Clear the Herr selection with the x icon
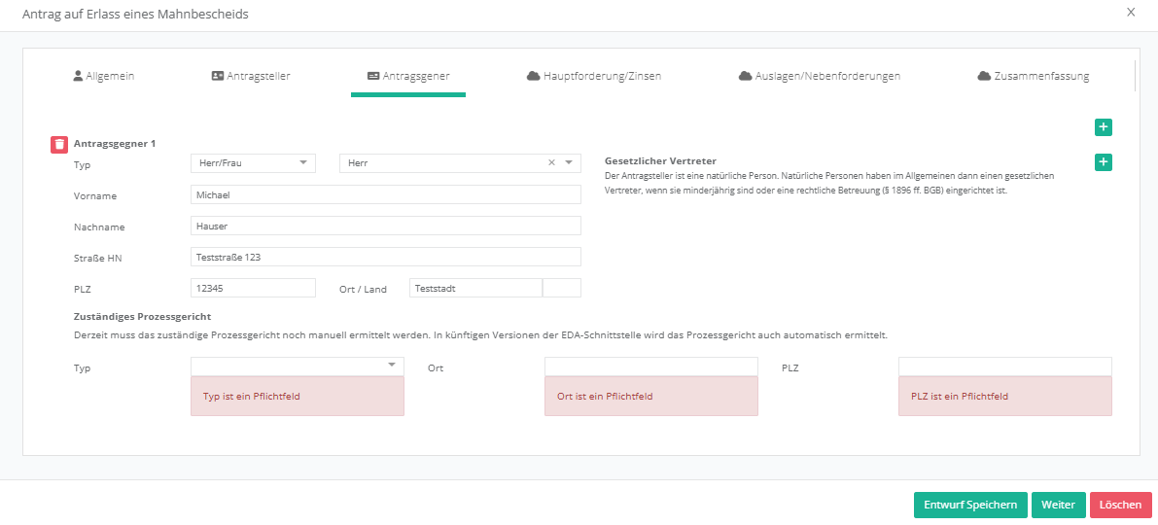This screenshot has height=525, width=1158. [551, 163]
